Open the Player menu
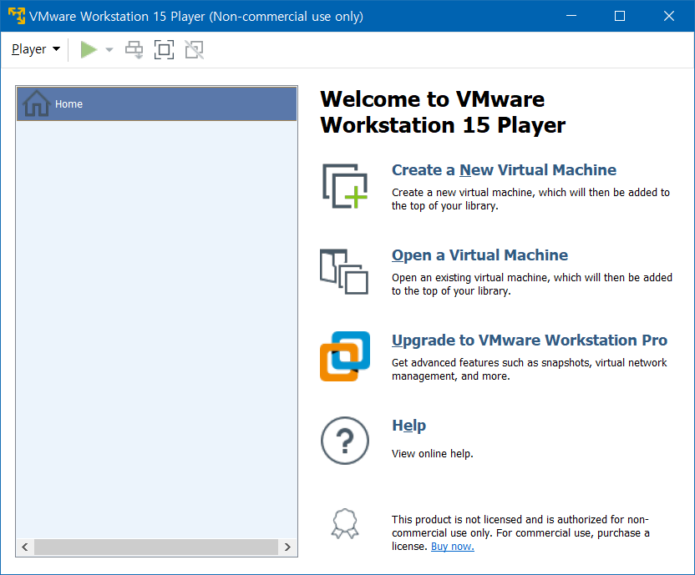The height and width of the screenshot is (575, 695). coord(35,49)
